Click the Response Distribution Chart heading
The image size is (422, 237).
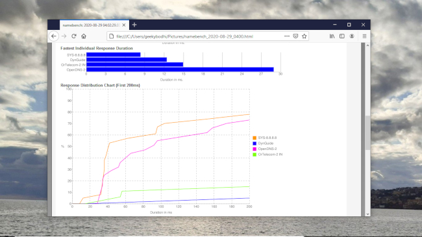[x=100, y=85]
